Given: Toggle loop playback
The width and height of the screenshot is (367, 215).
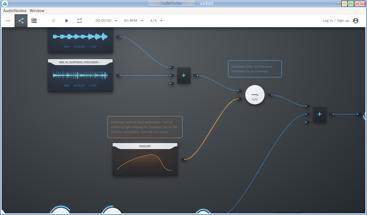Looking at the screenshot, I should coord(79,21).
